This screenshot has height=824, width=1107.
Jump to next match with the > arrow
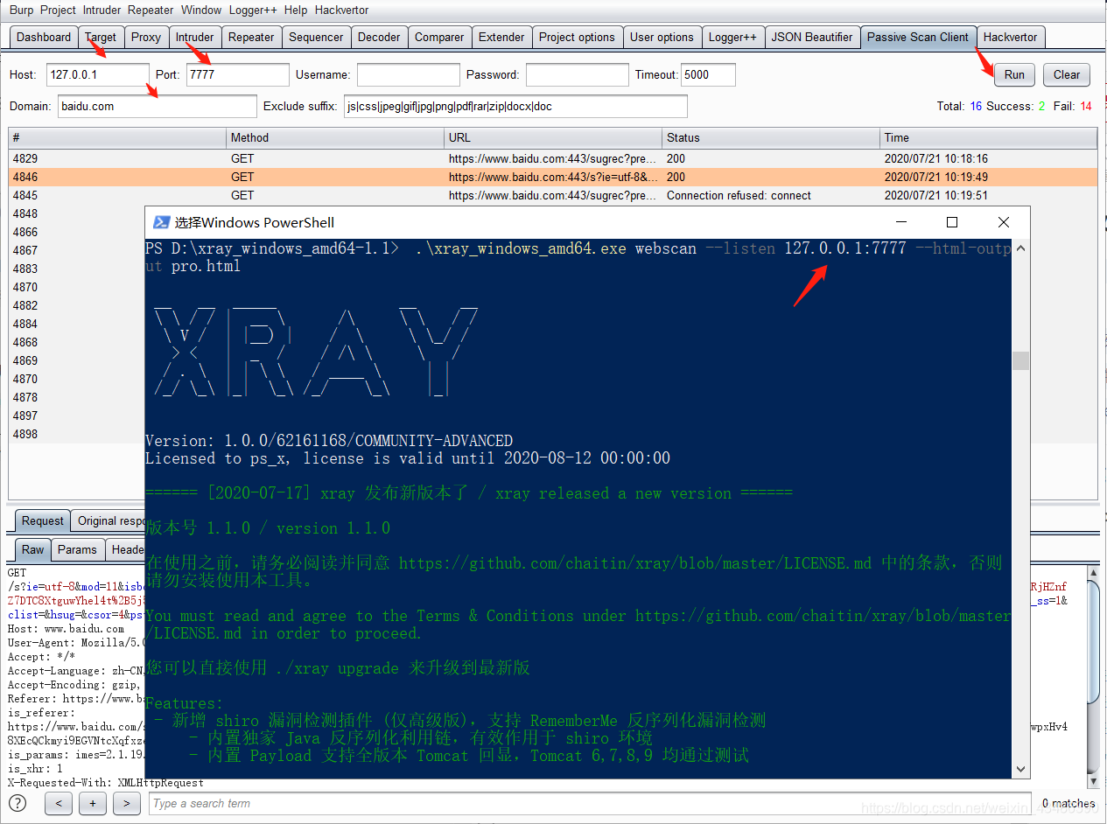pyautogui.click(x=126, y=803)
